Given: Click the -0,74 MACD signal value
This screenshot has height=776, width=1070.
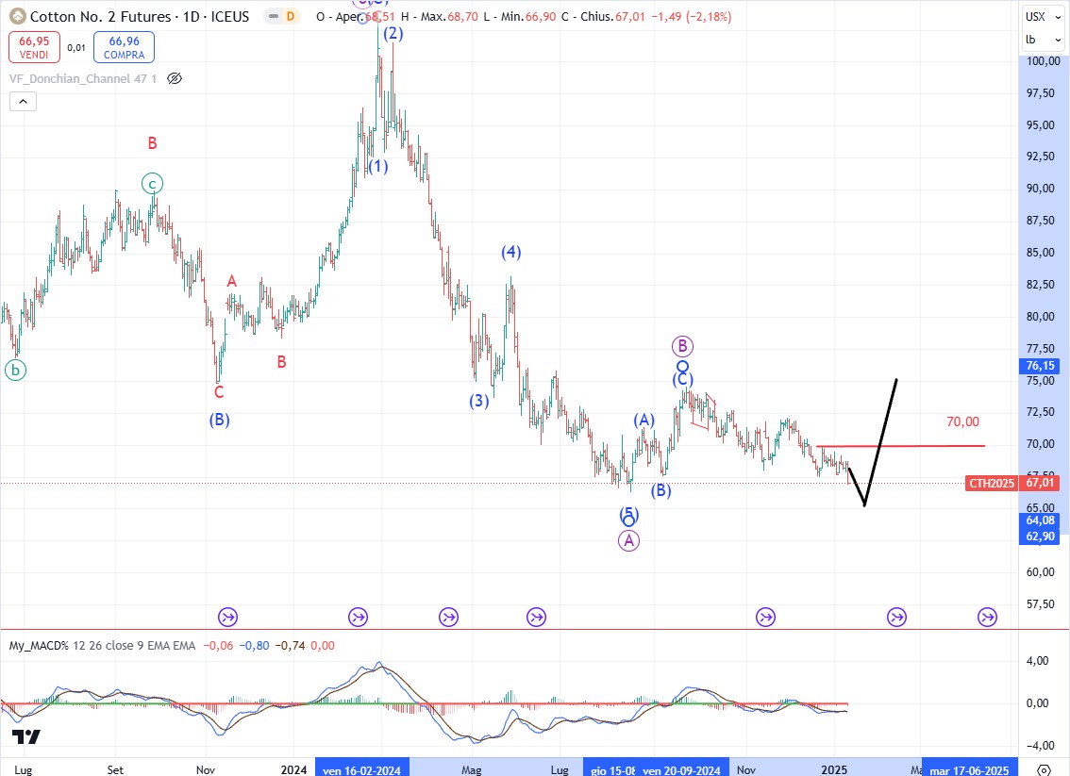Looking at the screenshot, I should pos(290,645).
